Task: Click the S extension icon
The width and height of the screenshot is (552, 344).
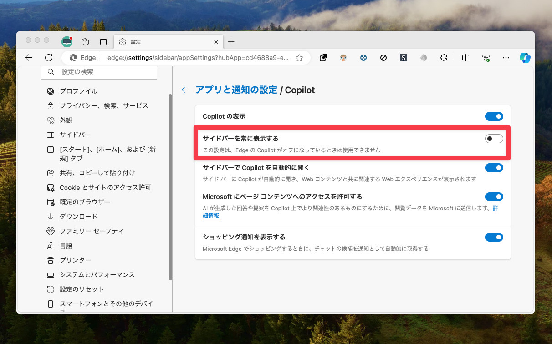Action: click(x=403, y=58)
